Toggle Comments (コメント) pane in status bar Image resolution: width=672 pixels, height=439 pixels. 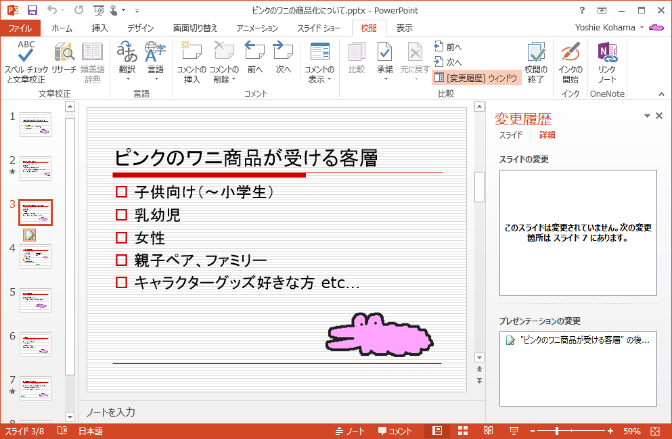coord(395,431)
